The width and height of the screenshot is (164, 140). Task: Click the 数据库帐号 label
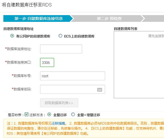22,76
